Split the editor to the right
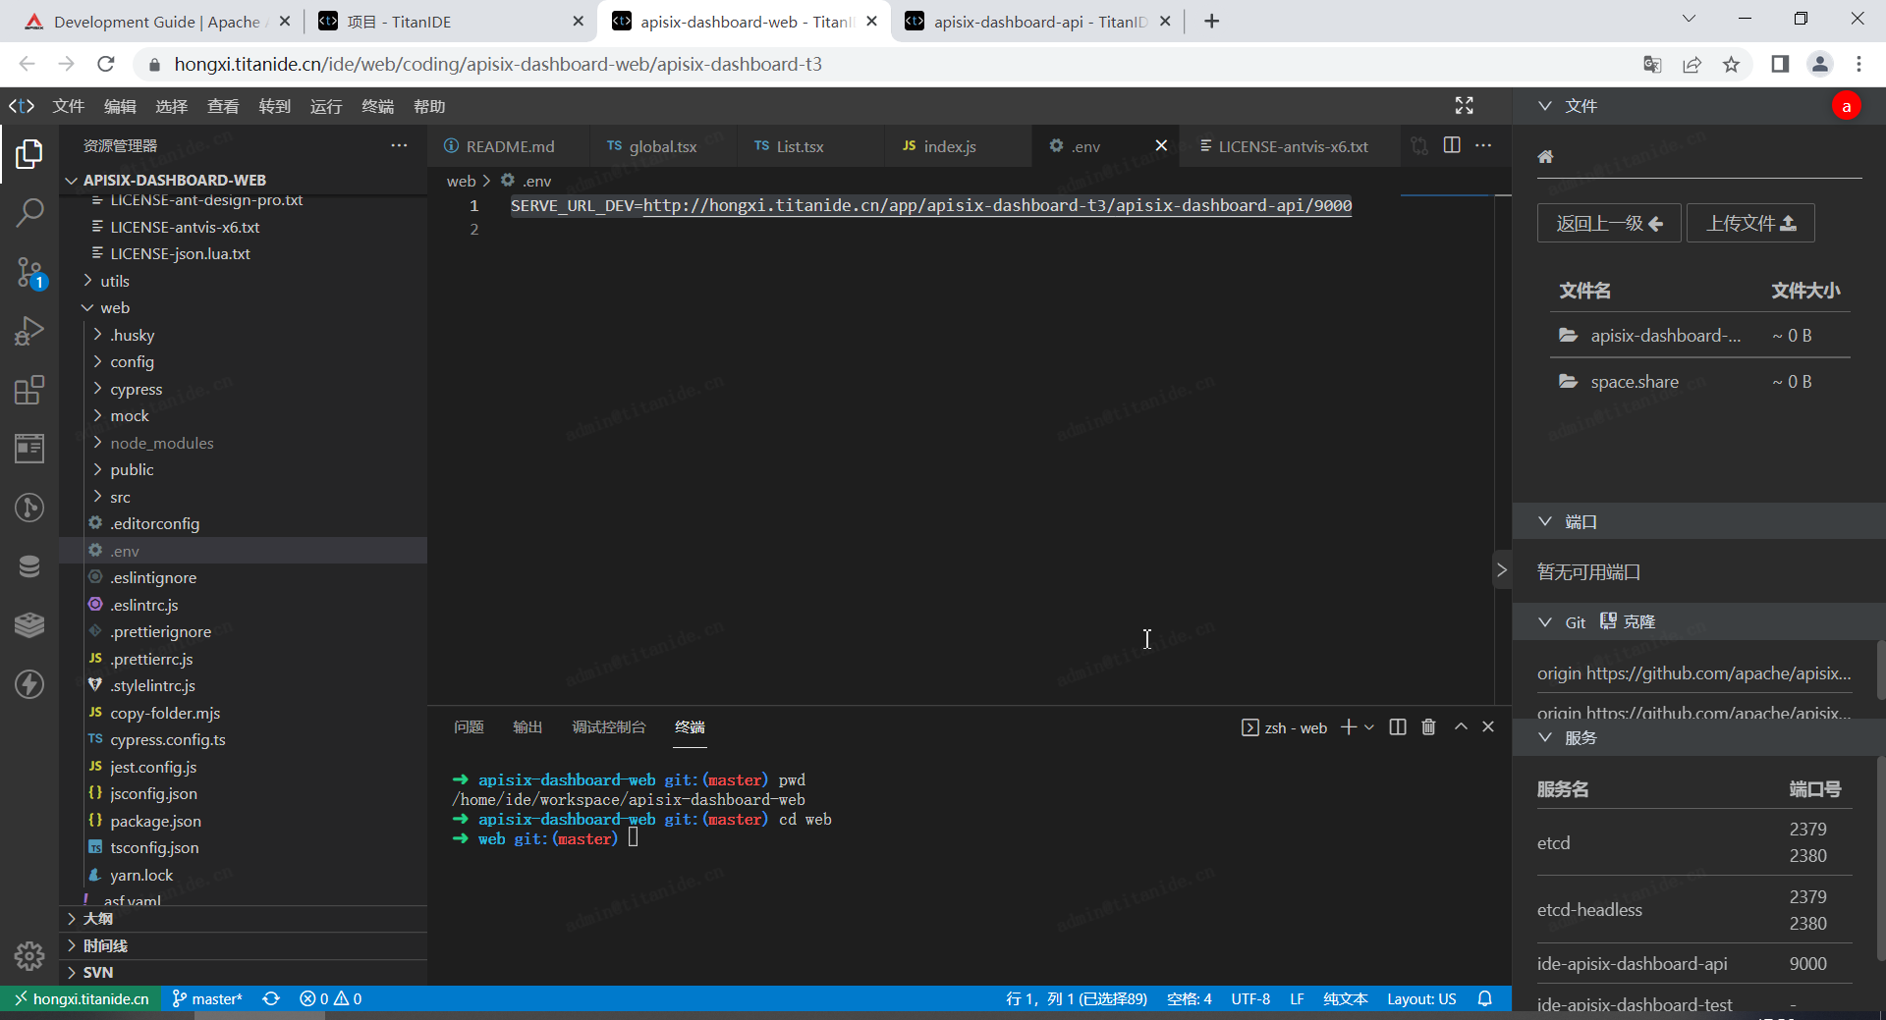 click(x=1452, y=145)
